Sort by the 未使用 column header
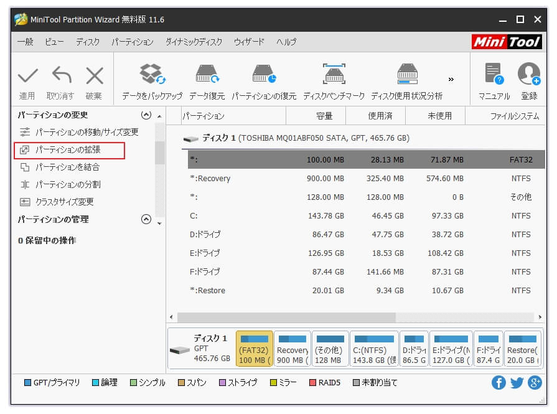The image size is (557, 414). 435,116
